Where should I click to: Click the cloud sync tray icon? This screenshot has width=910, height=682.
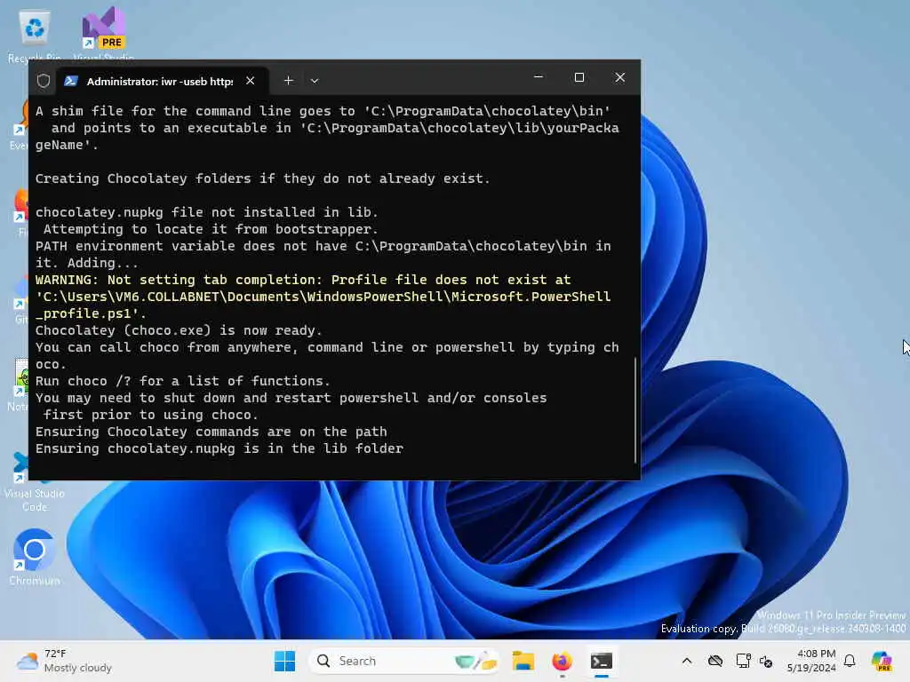coord(715,661)
